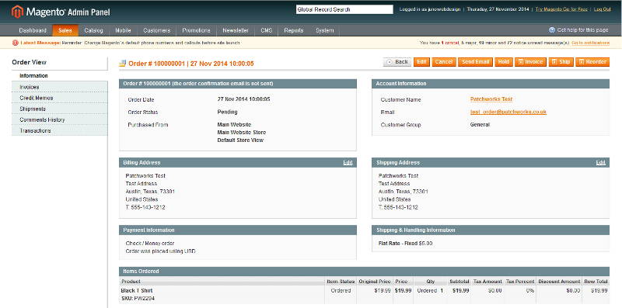622x308 pixels.
Task: Click the Cancel order button
Action: pyautogui.click(x=444, y=62)
